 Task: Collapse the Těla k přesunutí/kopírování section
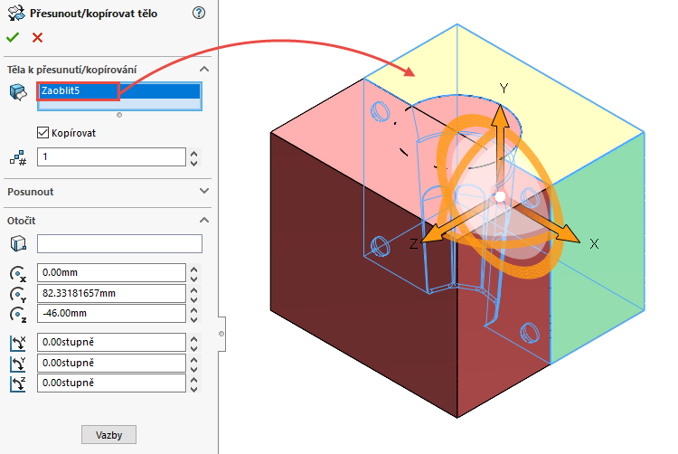pyautogui.click(x=204, y=69)
